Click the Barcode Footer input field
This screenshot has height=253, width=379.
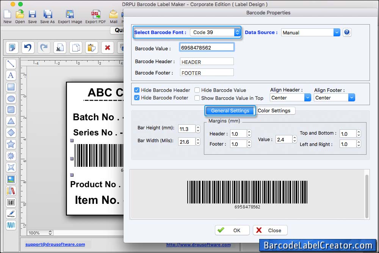pos(207,73)
